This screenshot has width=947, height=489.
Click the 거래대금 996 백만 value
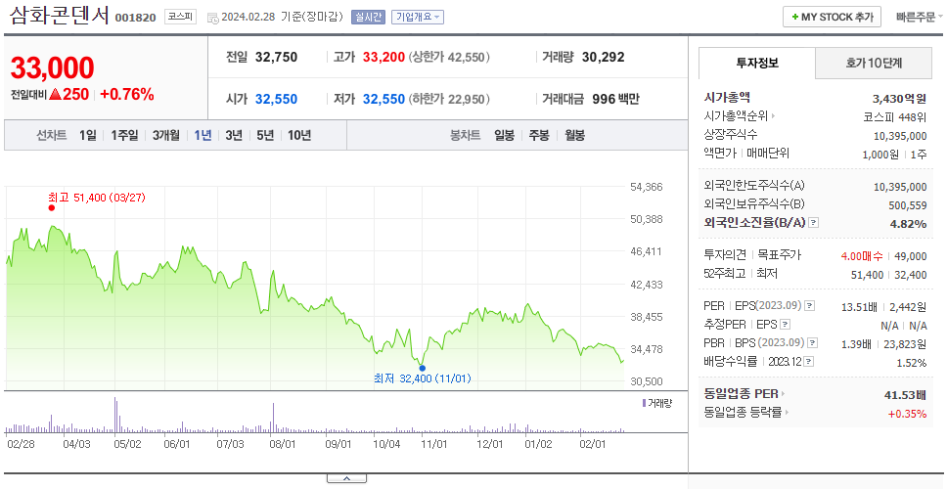click(615, 99)
